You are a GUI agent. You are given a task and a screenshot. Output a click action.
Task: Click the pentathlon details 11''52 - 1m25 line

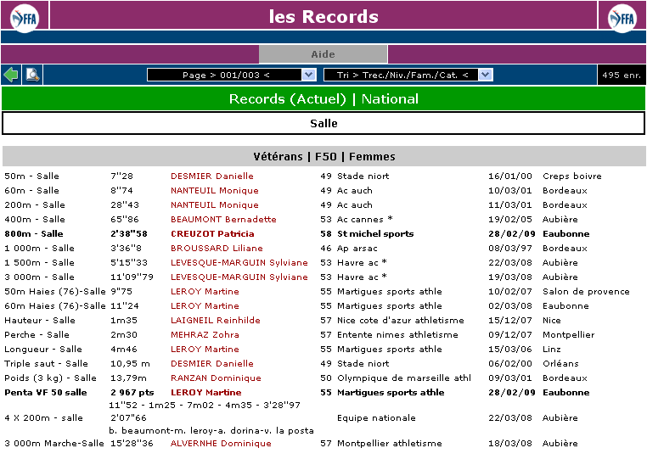[205, 406]
